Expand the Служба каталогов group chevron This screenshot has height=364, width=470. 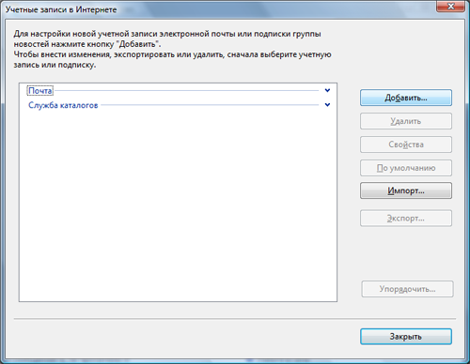327,105
